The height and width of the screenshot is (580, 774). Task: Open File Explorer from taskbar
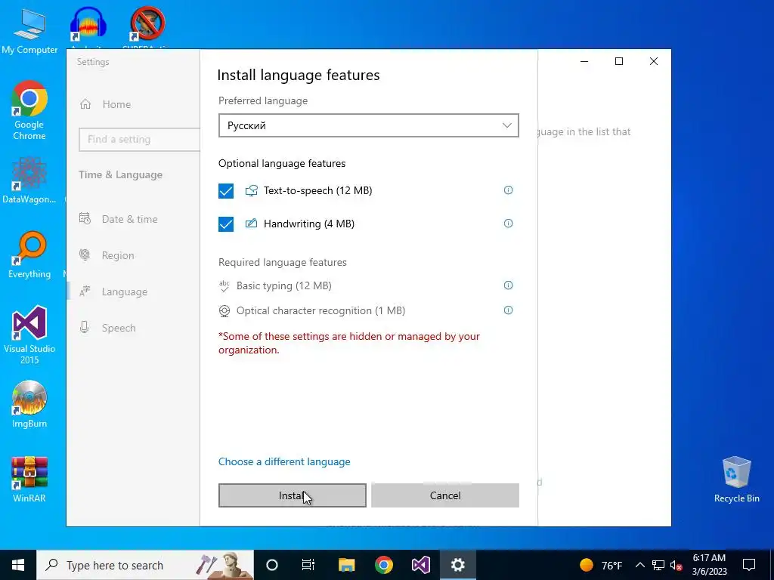click(x=346, y=565)
